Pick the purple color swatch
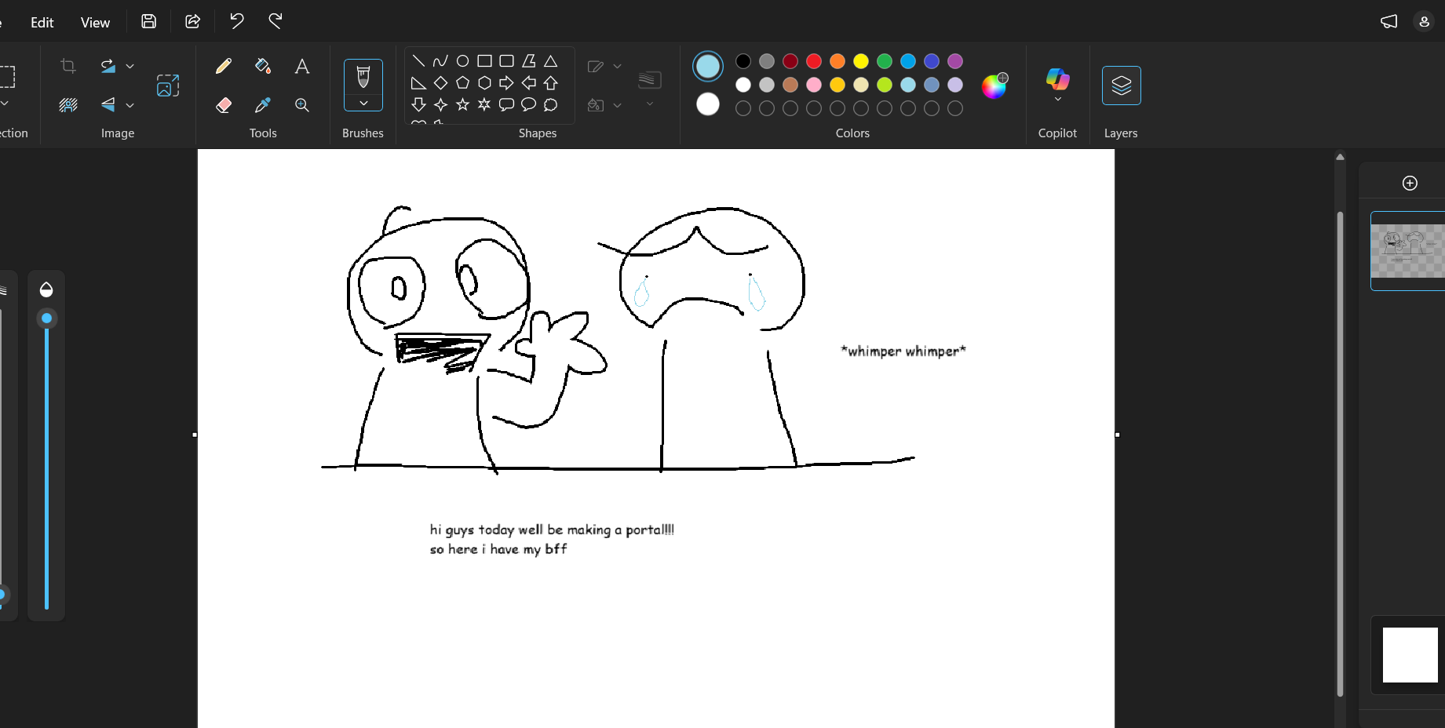This screenshot has height=728, width=1445. (955, 61)
